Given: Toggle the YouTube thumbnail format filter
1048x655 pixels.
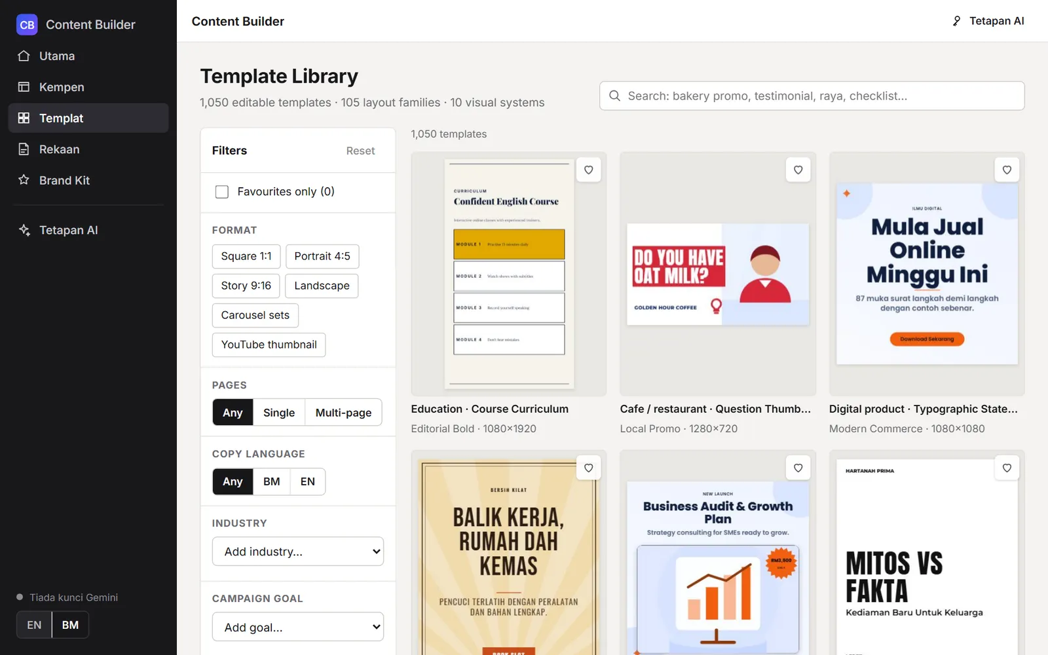Looking at the screenshot, I should tap(269, 345).
